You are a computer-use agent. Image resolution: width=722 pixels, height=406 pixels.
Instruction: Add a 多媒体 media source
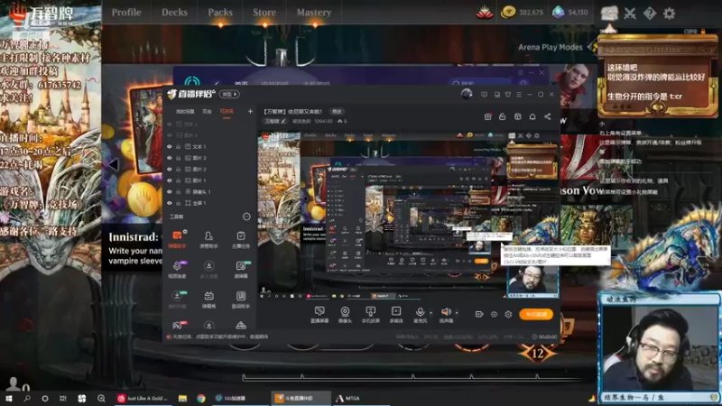396,314
